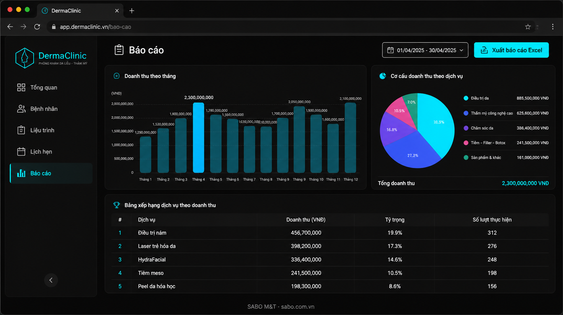The height and width of the screenshot is (315, 563).
Task: Collapse the sidebar with the chevron button
Action: (x=51, y=280)
